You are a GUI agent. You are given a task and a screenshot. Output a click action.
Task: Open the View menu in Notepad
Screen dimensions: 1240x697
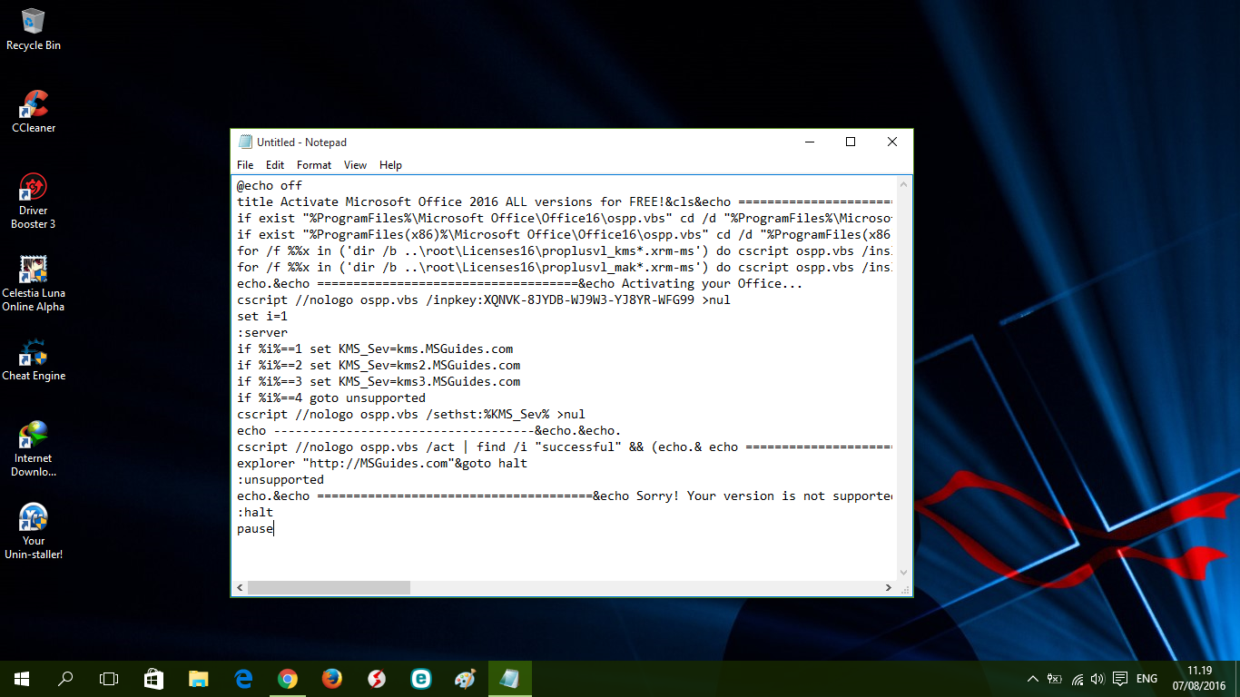click(x=355, y=165)
